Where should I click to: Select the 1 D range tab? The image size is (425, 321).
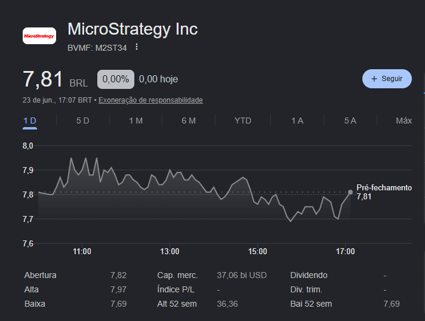30,121
